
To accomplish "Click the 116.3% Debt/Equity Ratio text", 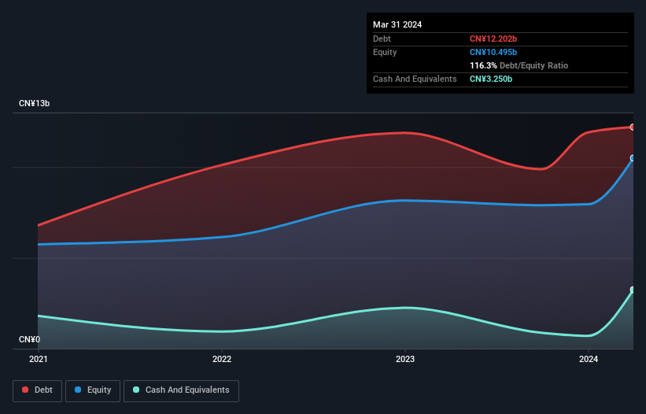I will tap(519, 65).
